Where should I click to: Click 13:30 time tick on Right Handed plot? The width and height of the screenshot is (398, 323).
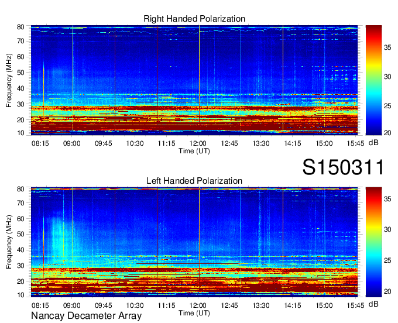(261, 143)
